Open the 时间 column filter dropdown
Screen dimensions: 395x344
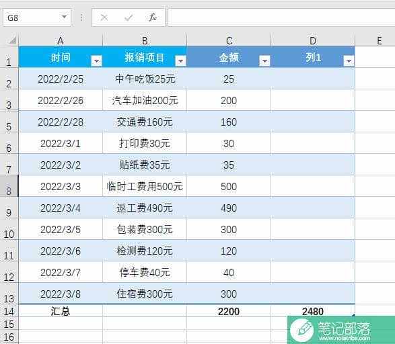tap(96, 61)
